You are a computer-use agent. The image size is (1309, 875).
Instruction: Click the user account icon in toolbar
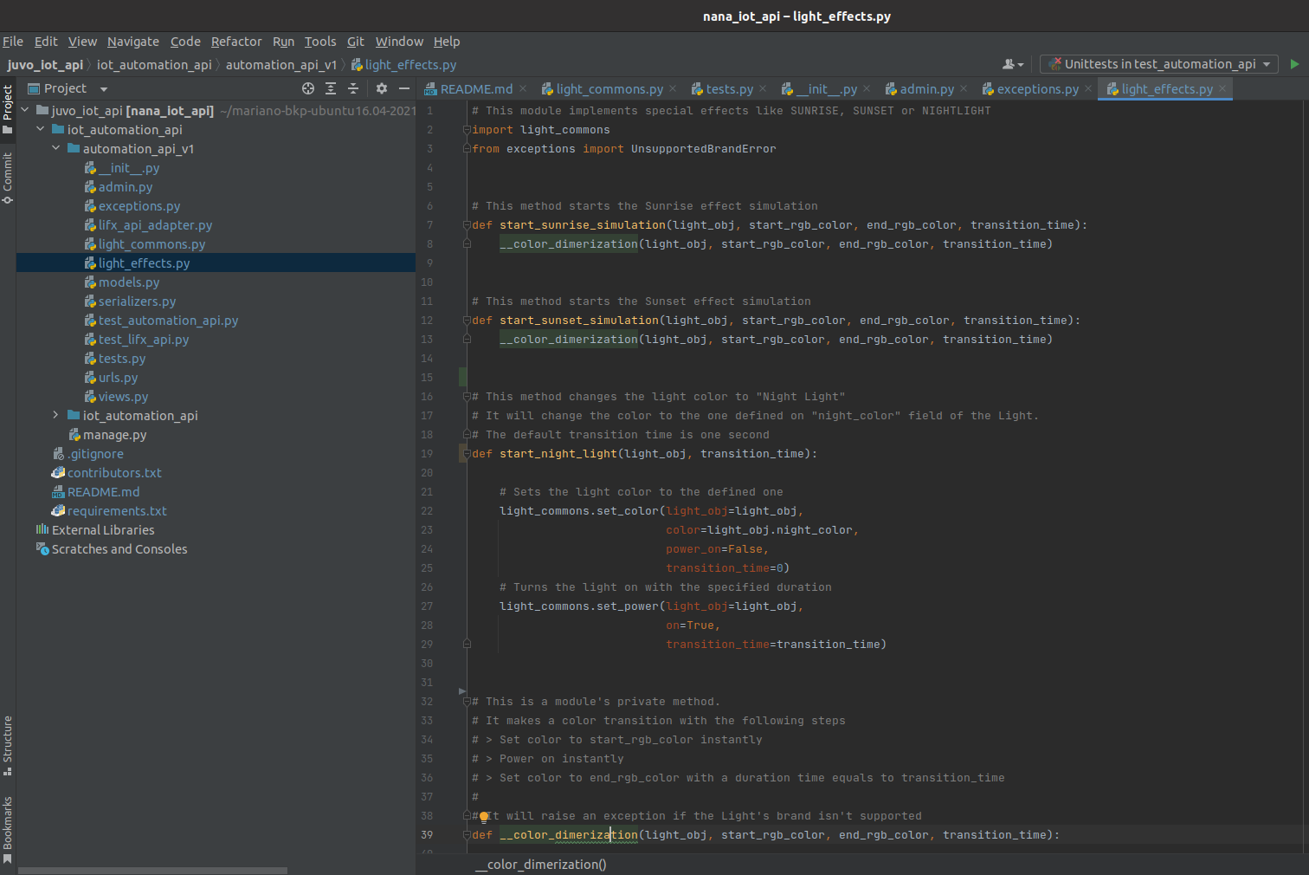(x=1011, y=64)
